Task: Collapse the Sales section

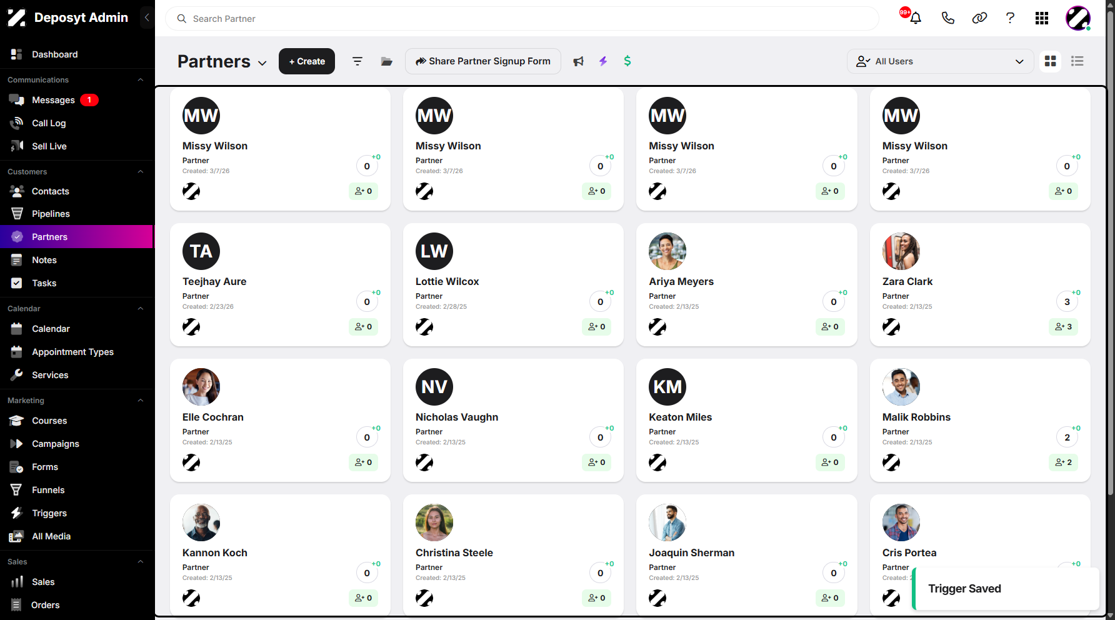Action: click(141, 562)
